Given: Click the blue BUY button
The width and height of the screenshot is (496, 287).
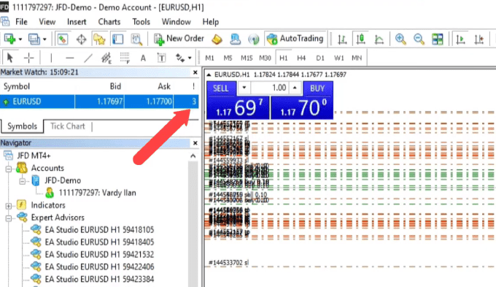Looking at the screenshot, I should [317, 88].
